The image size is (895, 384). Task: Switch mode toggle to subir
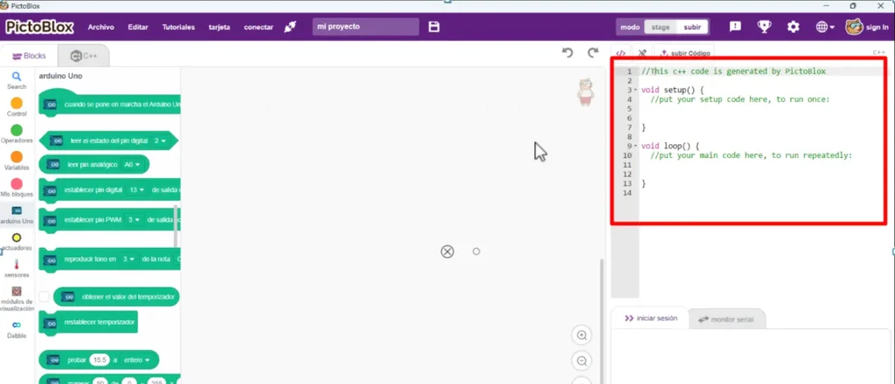[692, 27]
